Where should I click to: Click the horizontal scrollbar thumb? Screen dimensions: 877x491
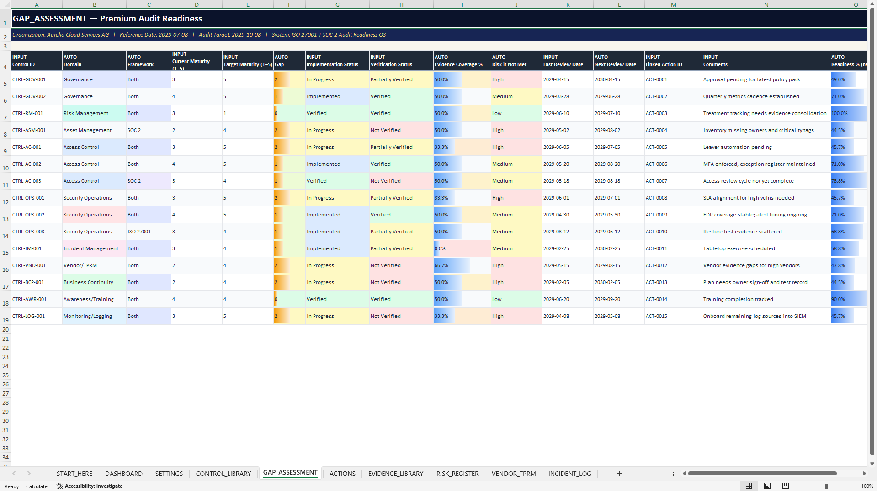[762, 474]
